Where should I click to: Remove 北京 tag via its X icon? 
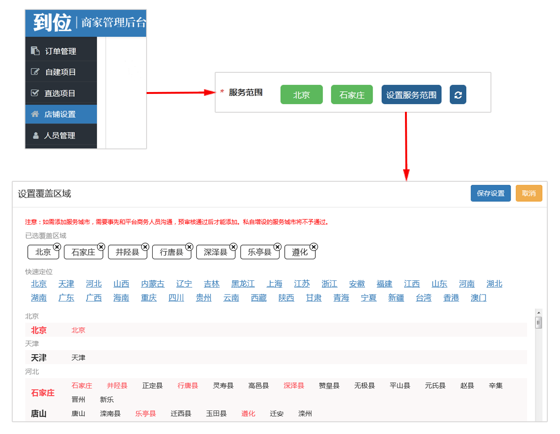click(56, 247)
